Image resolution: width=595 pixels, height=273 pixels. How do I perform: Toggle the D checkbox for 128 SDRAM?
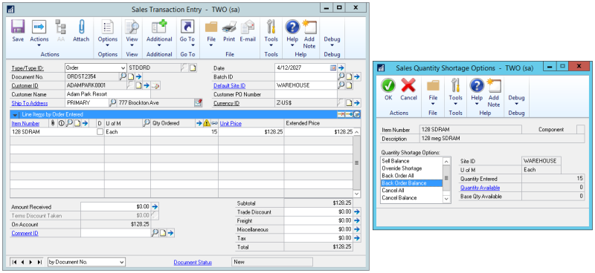[100, 132]
